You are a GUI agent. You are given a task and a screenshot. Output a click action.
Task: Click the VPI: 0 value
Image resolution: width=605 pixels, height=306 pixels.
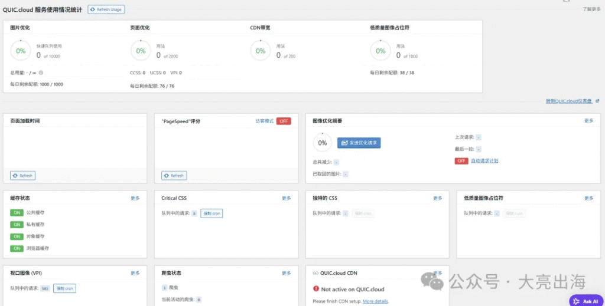click(176, 73)
